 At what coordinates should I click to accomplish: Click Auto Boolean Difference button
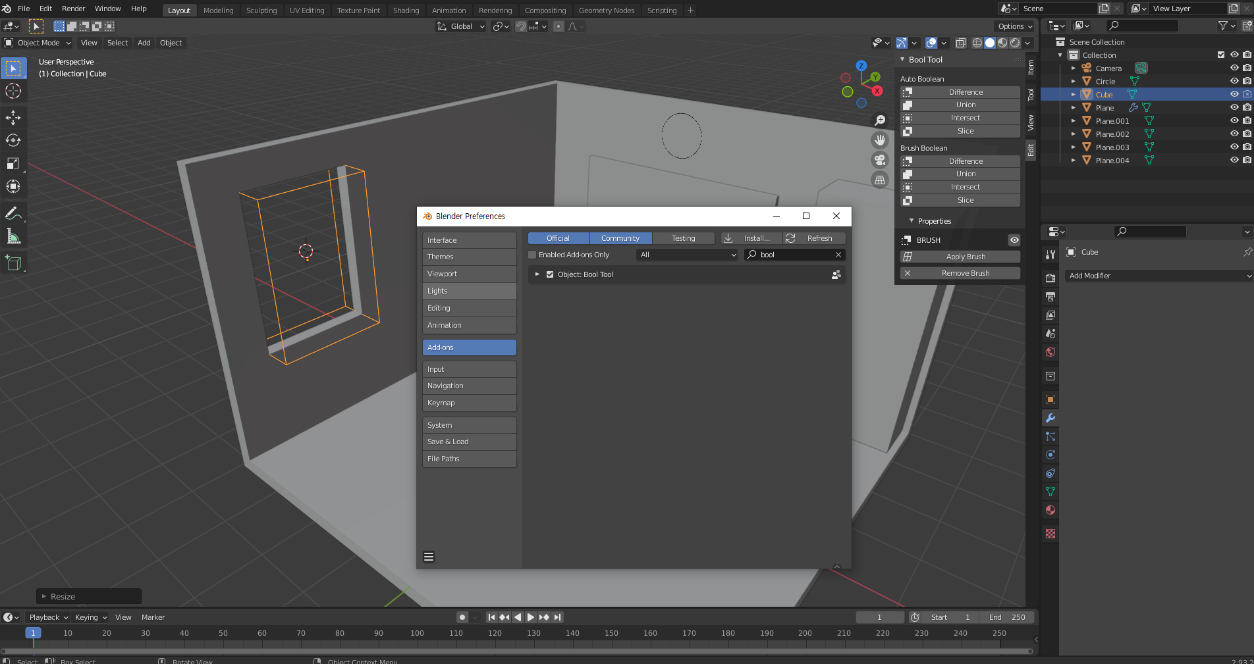[960, 92]
